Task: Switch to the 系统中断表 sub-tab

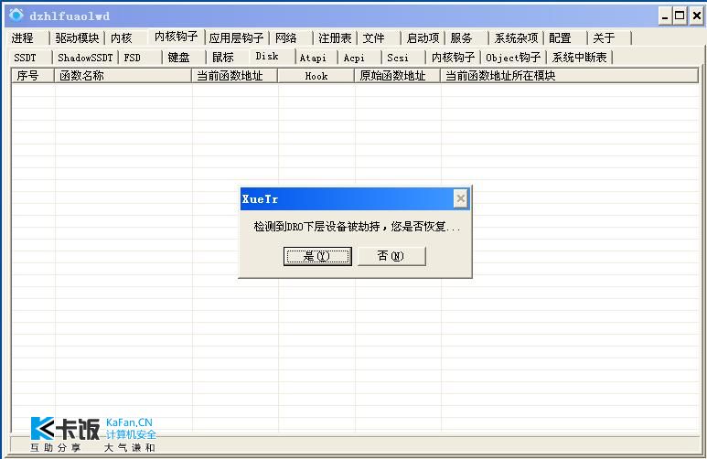Action: pos(580,58)
